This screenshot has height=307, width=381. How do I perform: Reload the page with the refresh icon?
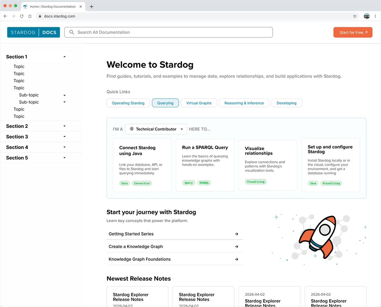tap(22, 16)
